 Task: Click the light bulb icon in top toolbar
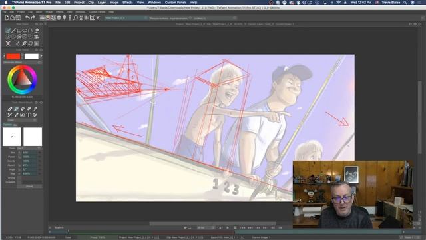pyautogui.click(x=65, y=18)
